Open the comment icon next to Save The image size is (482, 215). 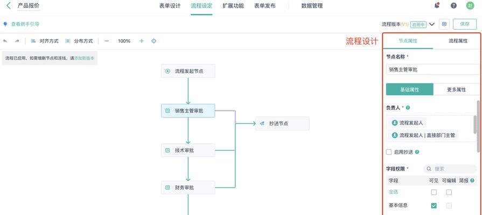point(444,24)
